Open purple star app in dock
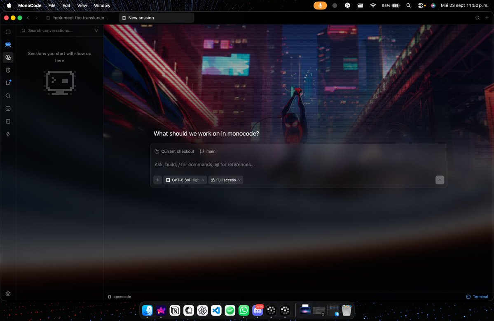The width and height of the screenshot is (494, 321). pyautogui.click(x=161, y=310)
